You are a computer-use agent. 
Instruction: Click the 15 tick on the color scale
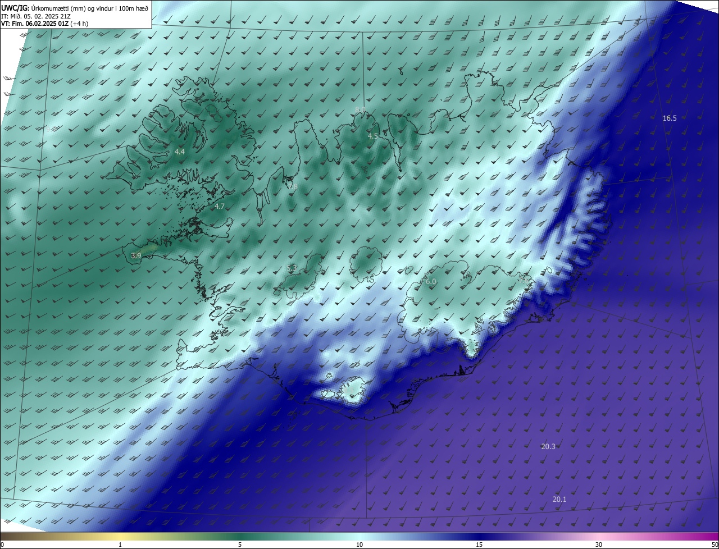coord(479,545)
